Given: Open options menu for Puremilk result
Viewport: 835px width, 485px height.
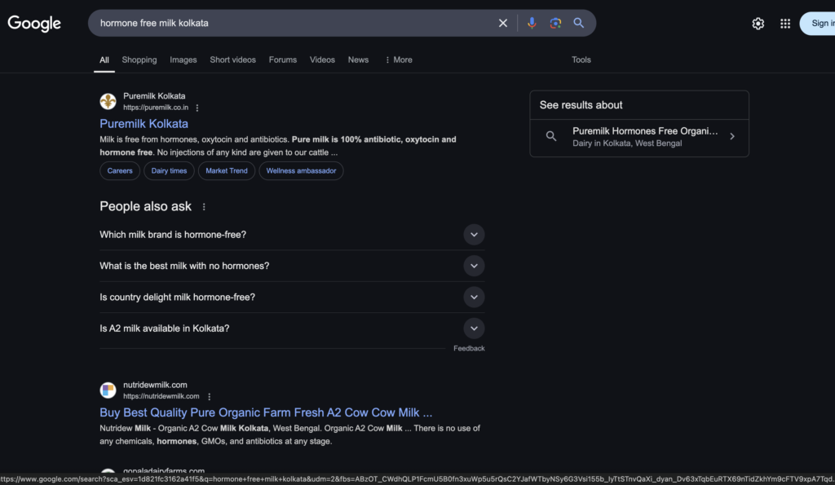Looking at the screenshot, I should 197,108.
